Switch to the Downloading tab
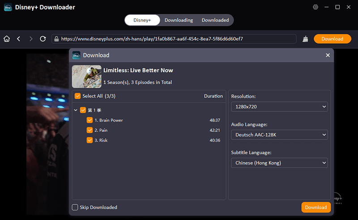The width and height of the screenshot is (358, 220). [179, 20]
